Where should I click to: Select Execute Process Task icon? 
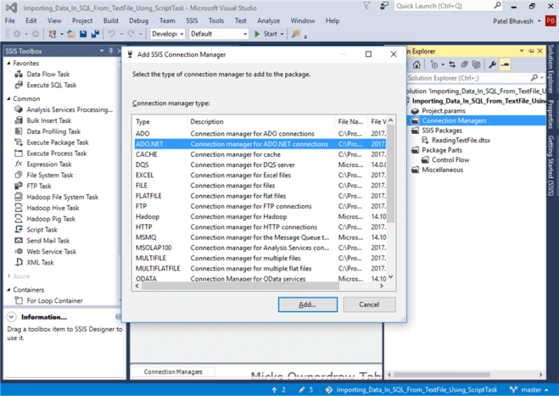point(19,153)
